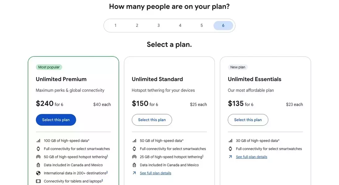339x185 pixels.
Task: Click globe icon beside International data
Action: [38, 173]
